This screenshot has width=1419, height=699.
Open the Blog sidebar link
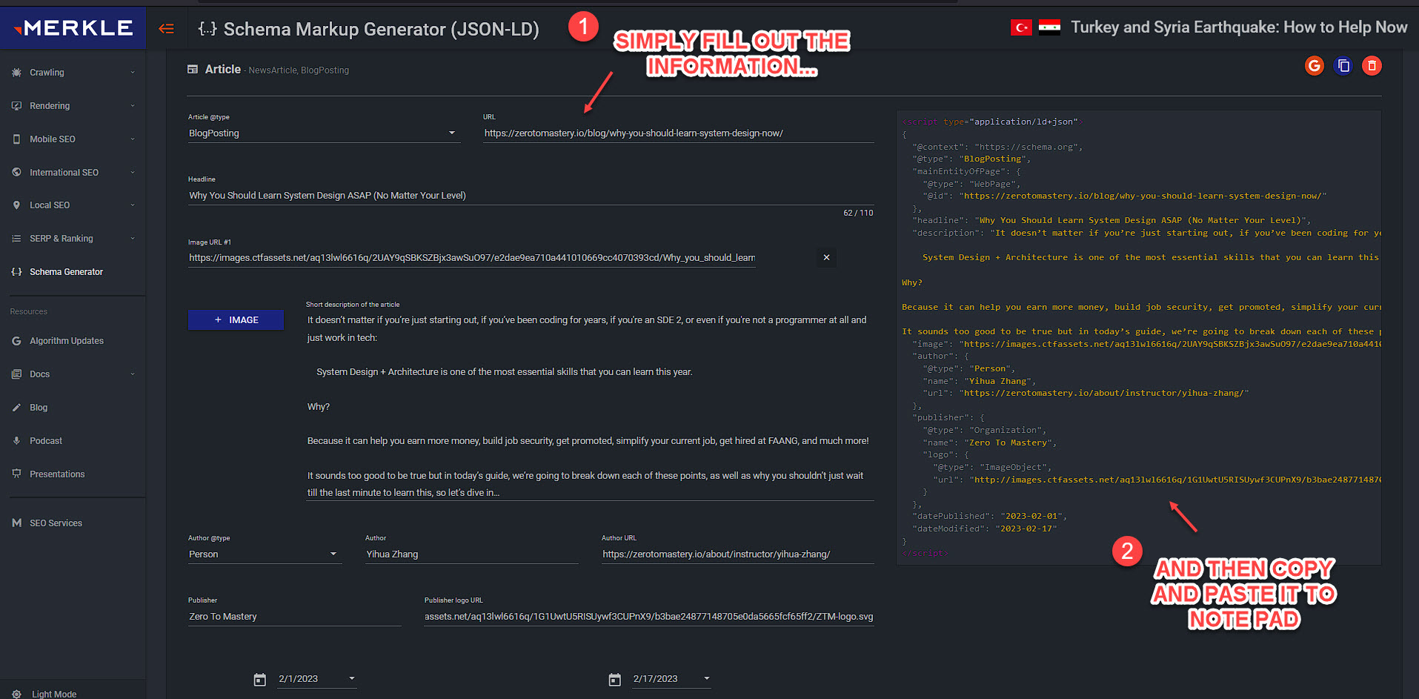pos(73,408)
